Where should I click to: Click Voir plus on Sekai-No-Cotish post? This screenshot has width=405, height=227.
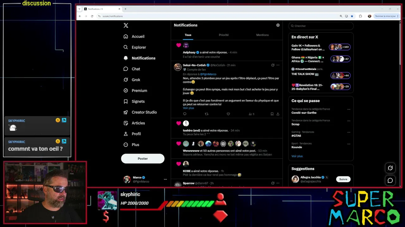click(188, 108)
